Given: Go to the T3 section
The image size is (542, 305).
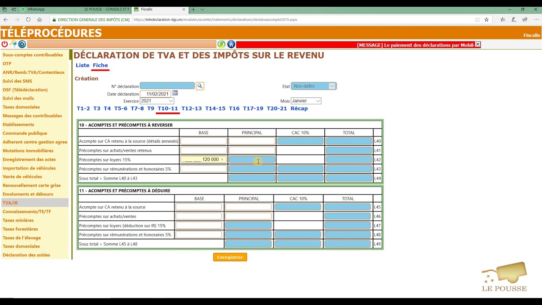Looking at the screenshot, I should (97, 108).
